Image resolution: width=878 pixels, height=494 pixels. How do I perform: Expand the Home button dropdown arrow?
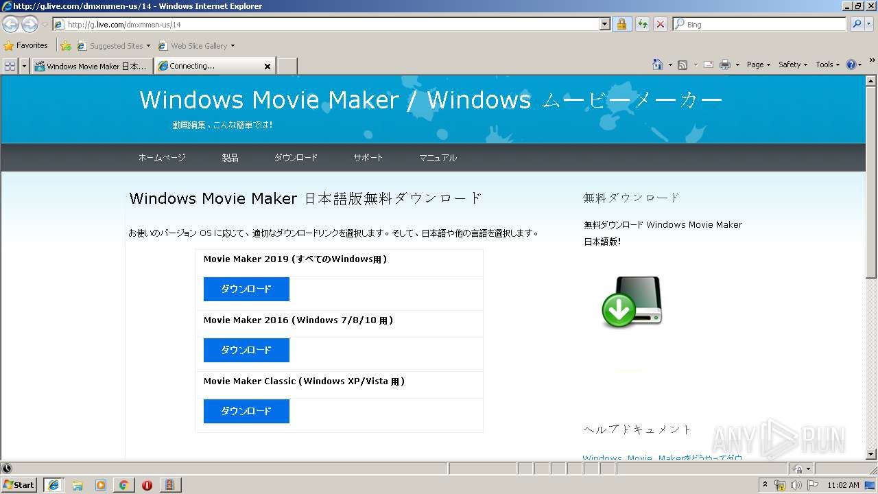tap(669, 65)
